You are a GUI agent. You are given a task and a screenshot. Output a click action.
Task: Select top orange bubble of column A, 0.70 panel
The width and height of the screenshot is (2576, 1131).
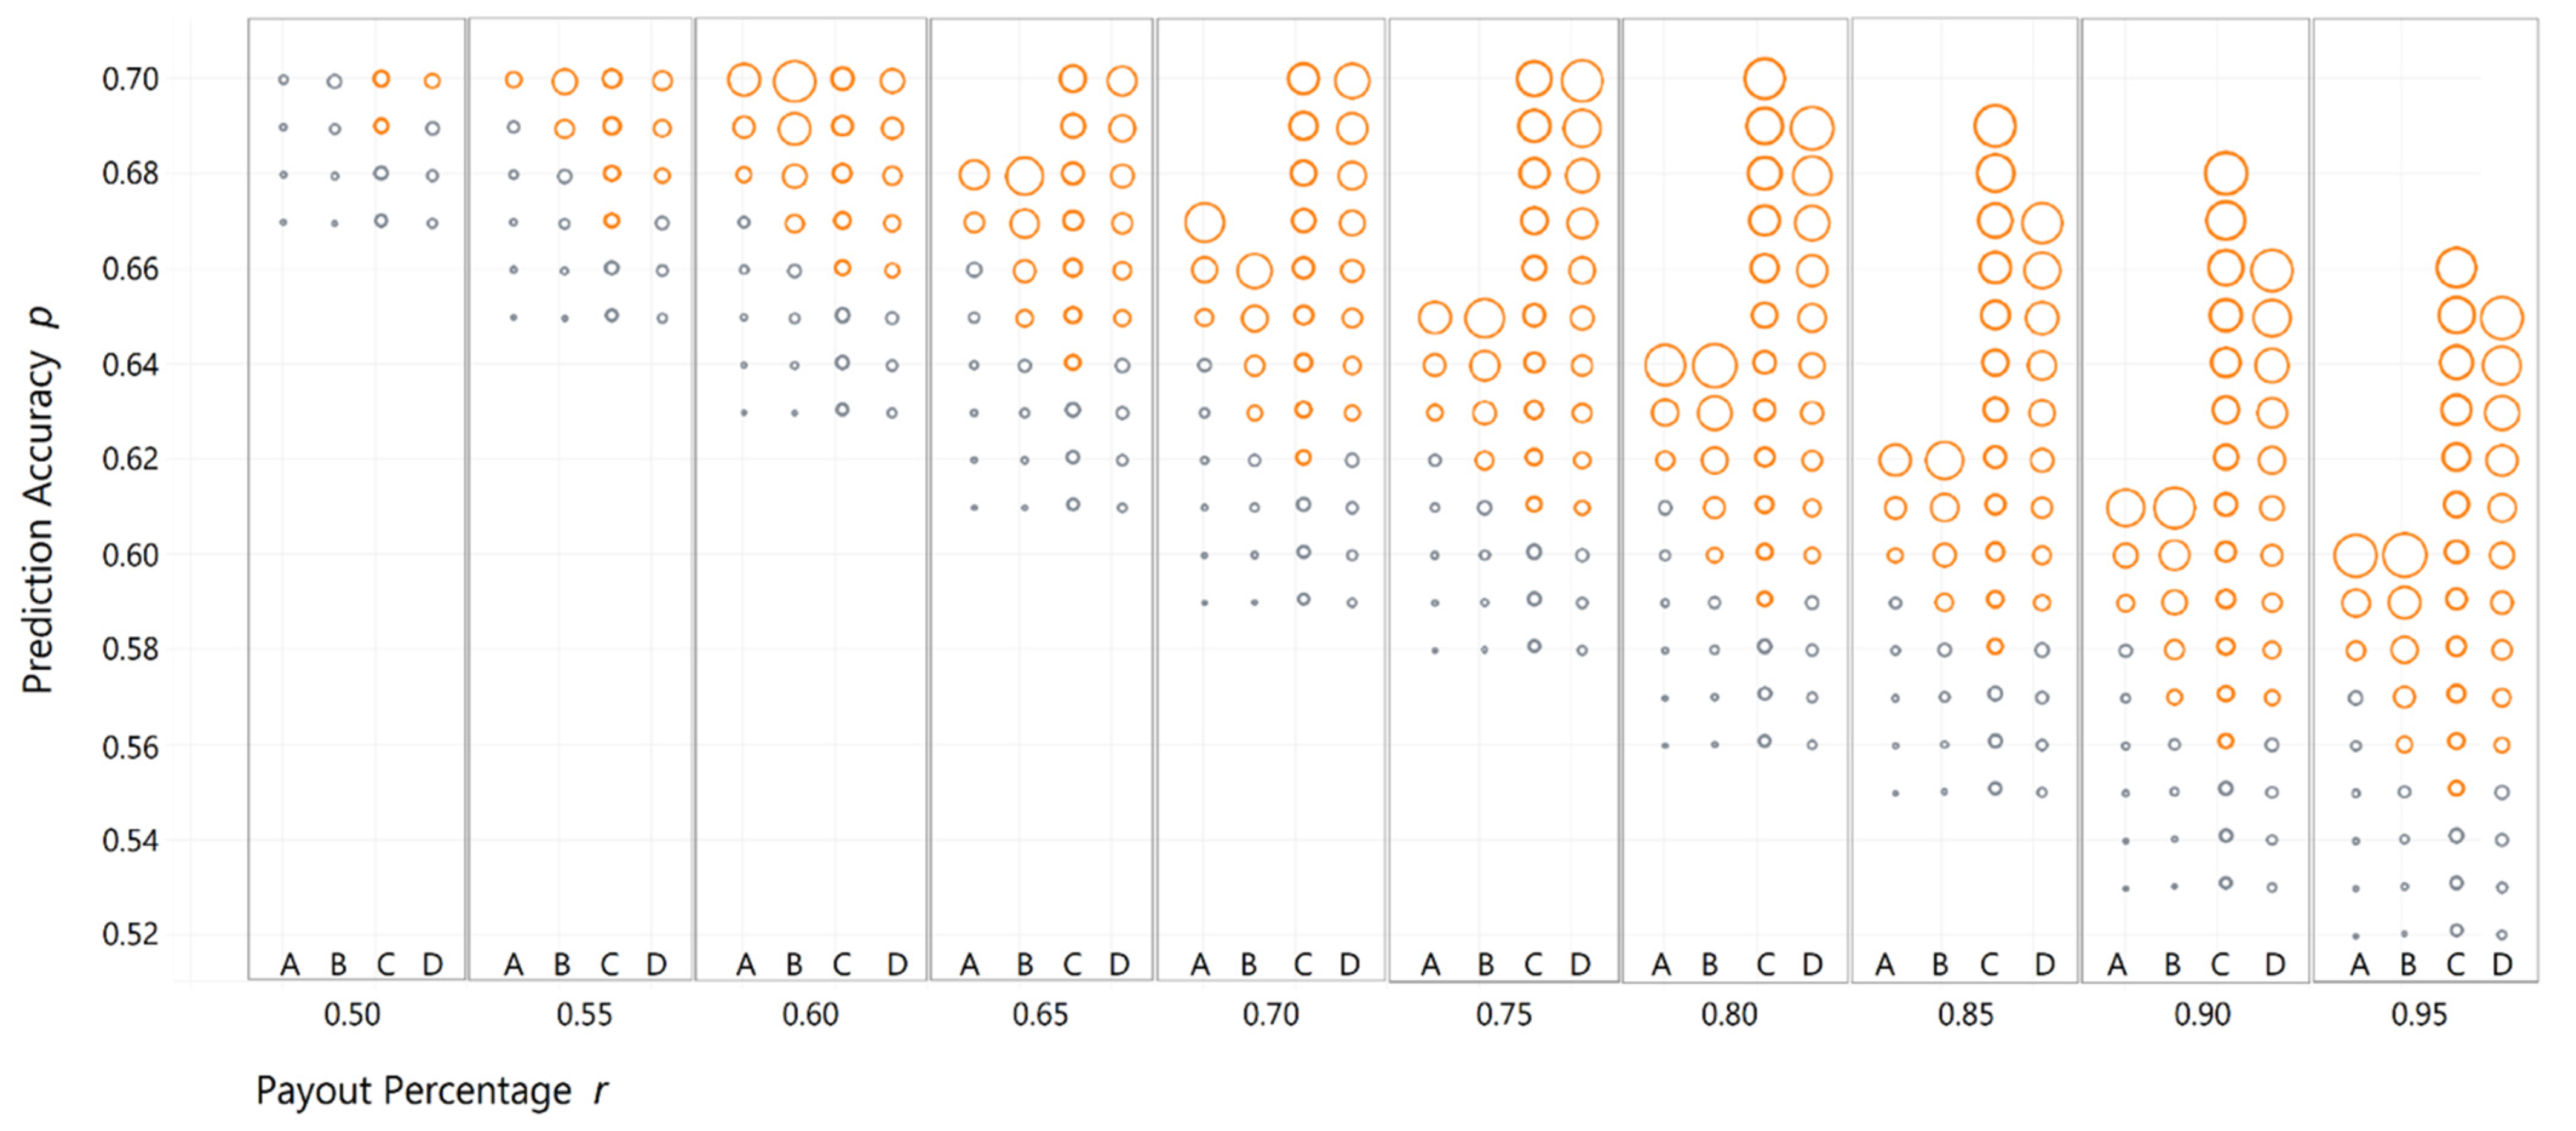click(x=1204, y=222)
